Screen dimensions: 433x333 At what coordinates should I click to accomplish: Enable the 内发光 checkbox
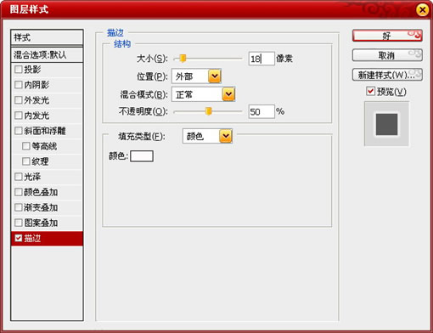coord(19,116)
